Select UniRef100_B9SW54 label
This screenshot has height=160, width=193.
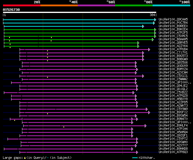click(173, 116)
